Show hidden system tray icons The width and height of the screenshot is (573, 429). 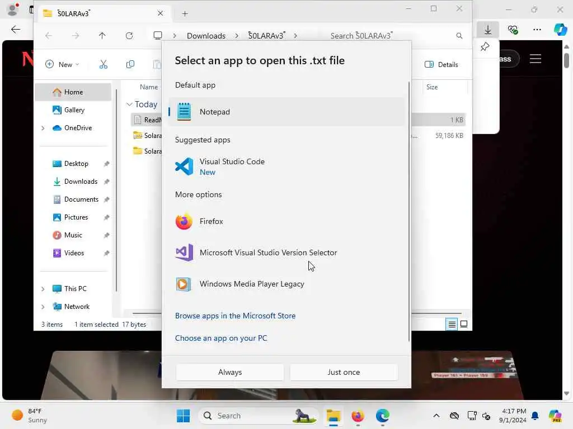point(436,416)
